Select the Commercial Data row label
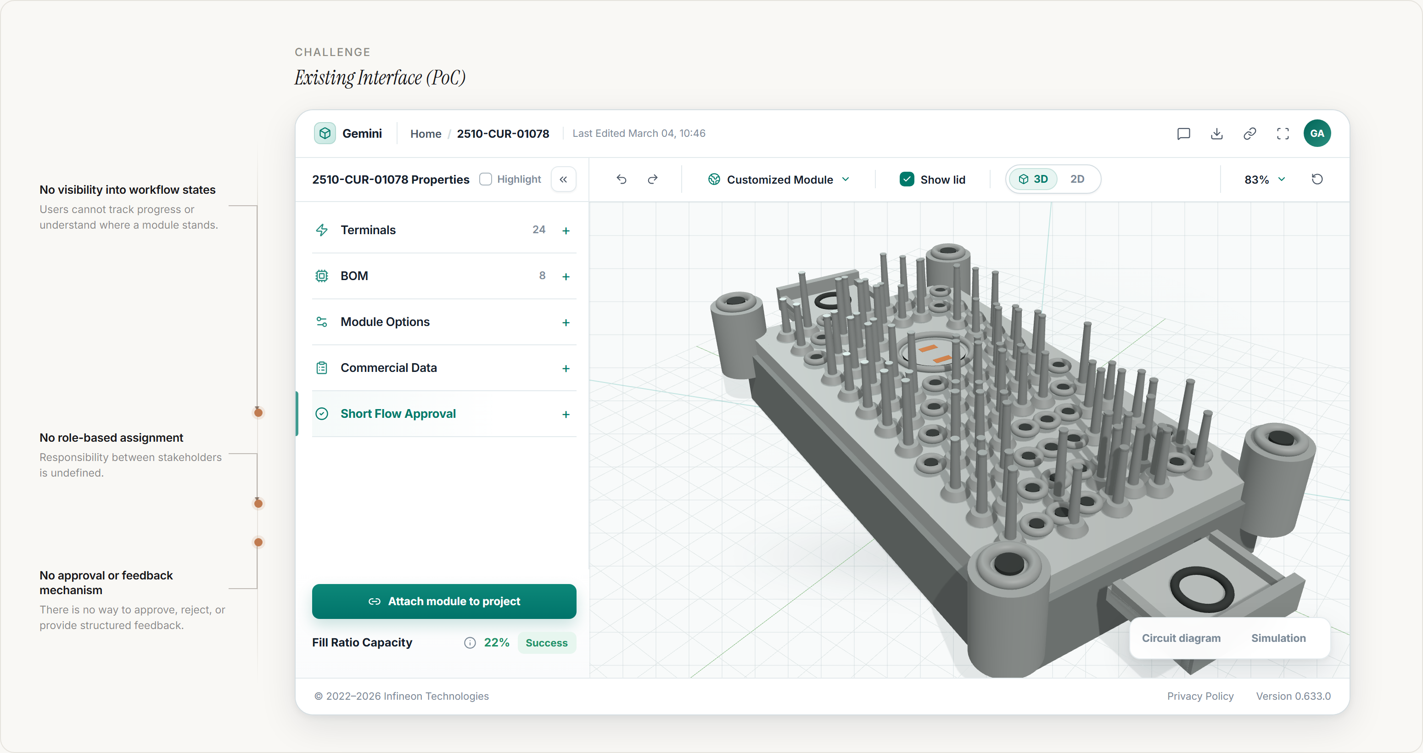Screen dimensions: 1423x753 (x=388, y=367)
